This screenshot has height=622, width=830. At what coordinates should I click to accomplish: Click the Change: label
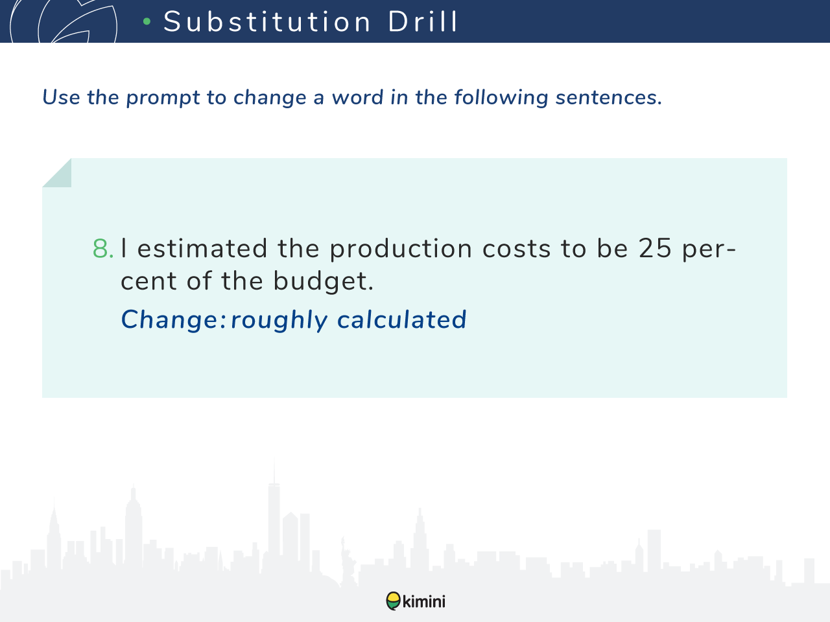(173, 320)
